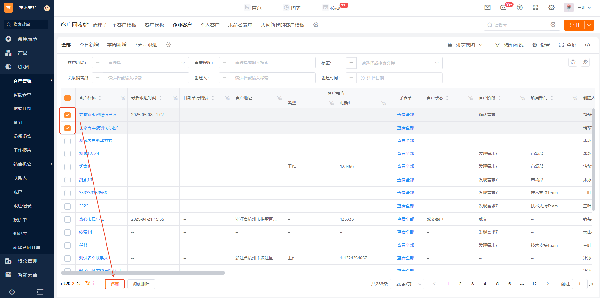600x298 pixels.
Task: Click the 还原 restore button
Action: pos(115,284)
